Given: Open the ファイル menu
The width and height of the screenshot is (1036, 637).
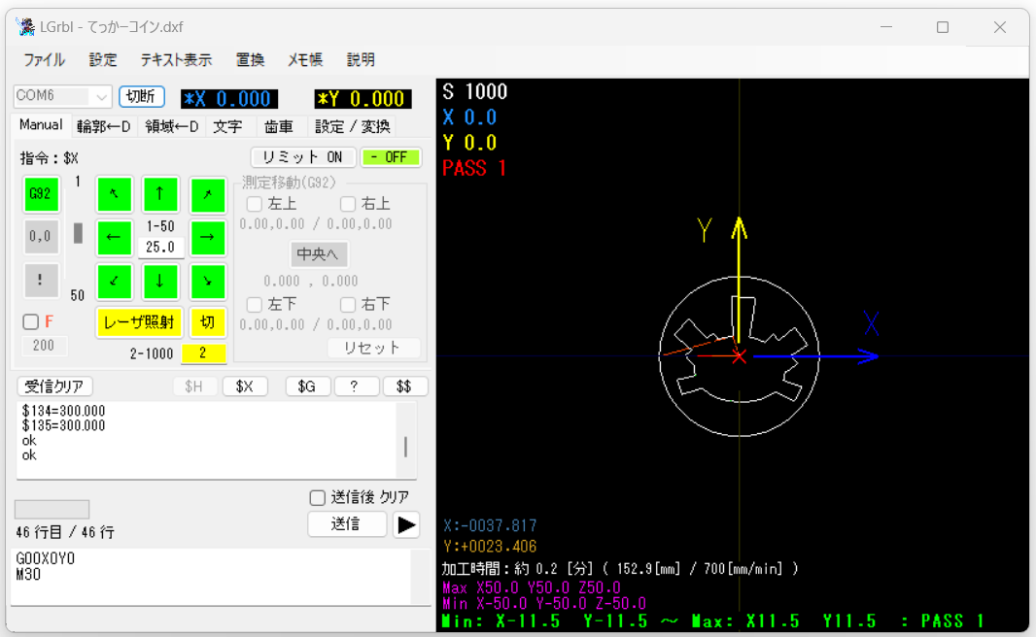Looking at the screenshot, I should [45, 60].
